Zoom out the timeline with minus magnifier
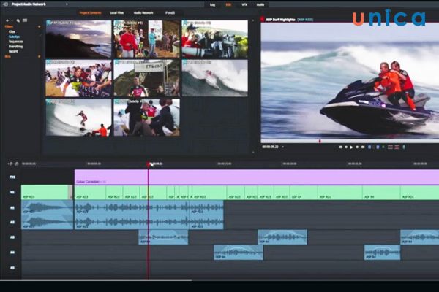This screenshot has height=292, width=439. click(x=17, y=164)
